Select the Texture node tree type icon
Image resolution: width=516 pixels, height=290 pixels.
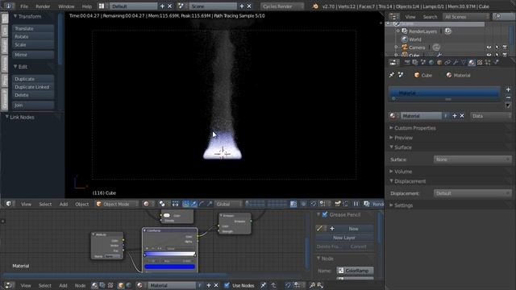coord(110,285)
